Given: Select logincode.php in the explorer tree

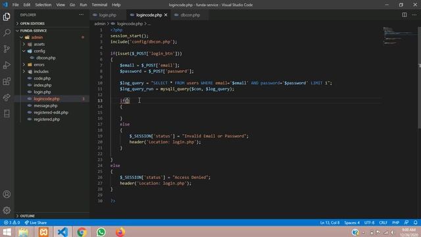Looking at the screenshot, I should click(47, 99).
